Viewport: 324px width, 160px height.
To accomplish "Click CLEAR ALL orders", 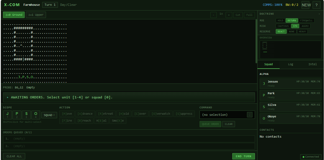I will pos(14,156).
